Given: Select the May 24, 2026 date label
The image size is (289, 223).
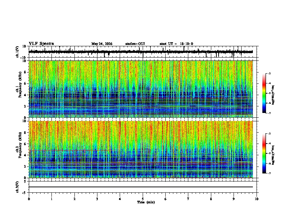Looking at the screenshot, I should pos(102,44).
